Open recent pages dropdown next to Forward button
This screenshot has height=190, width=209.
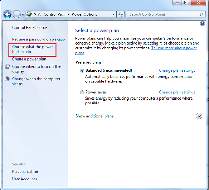click(23, 14)
